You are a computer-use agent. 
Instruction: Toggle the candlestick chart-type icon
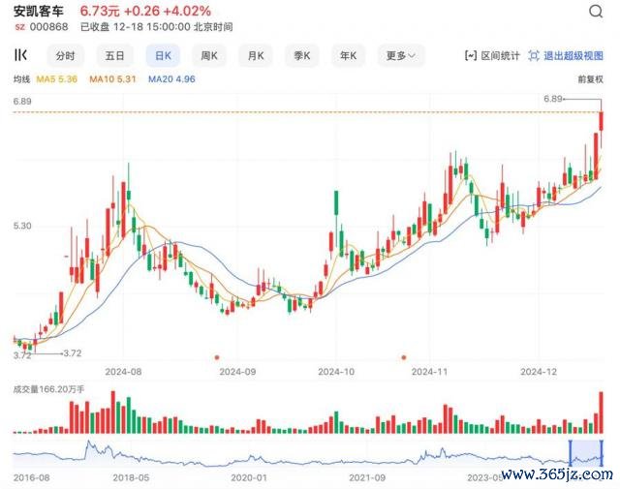pos(20,55)
